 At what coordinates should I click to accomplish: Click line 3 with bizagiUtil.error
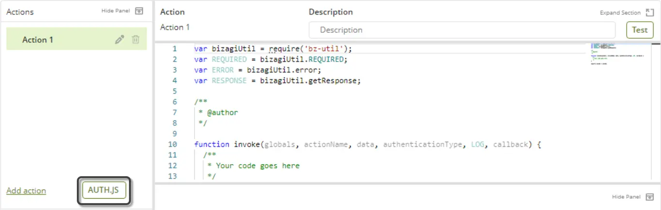257,70
